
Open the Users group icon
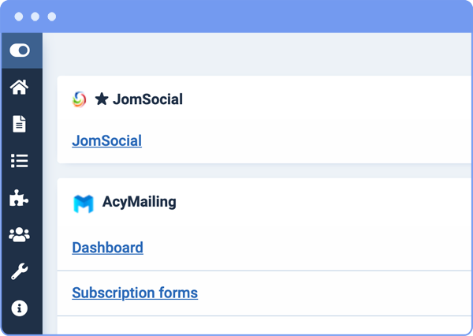click(x=19, y=234)
